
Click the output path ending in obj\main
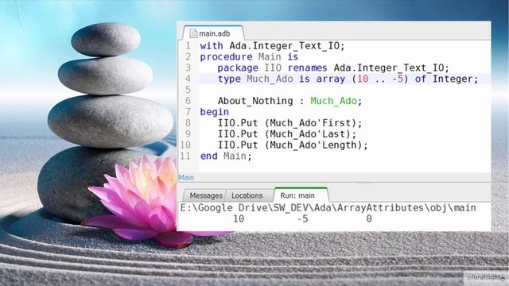[x=328, y=207]
